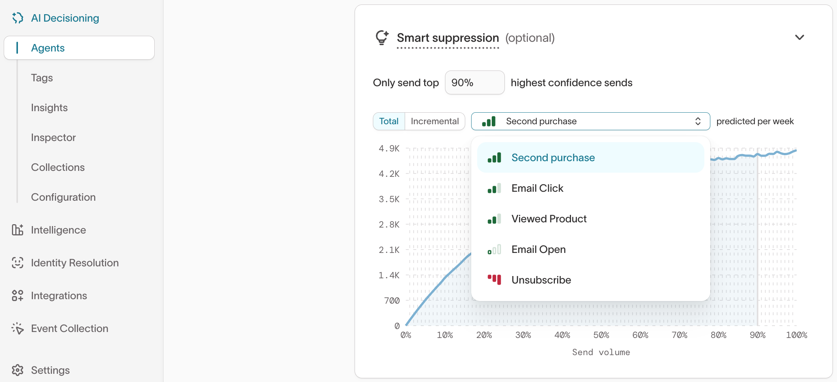
Task: Open the Insights page
Action: 49,107
